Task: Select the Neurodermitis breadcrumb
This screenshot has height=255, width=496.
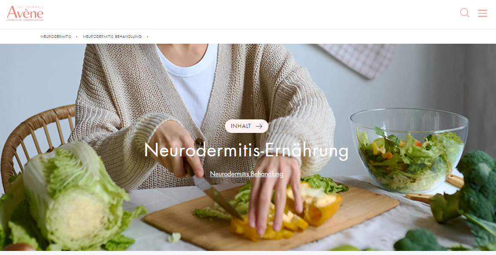Action: point(56,36)
